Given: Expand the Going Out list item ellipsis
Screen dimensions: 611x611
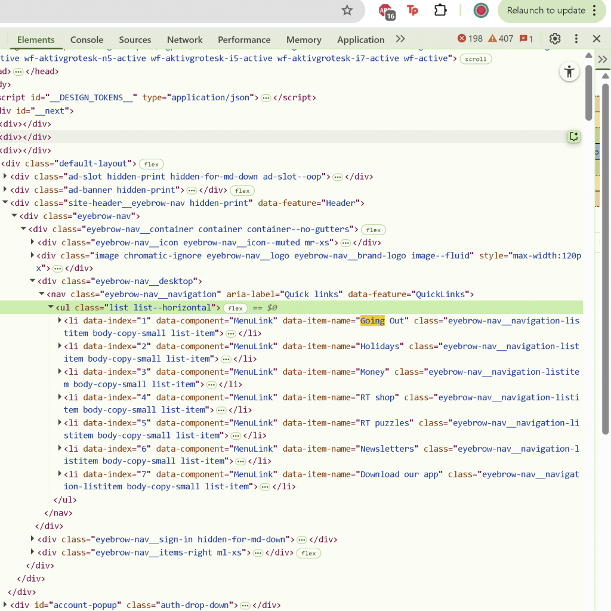Looking at the screenshot, I should 231,334.
